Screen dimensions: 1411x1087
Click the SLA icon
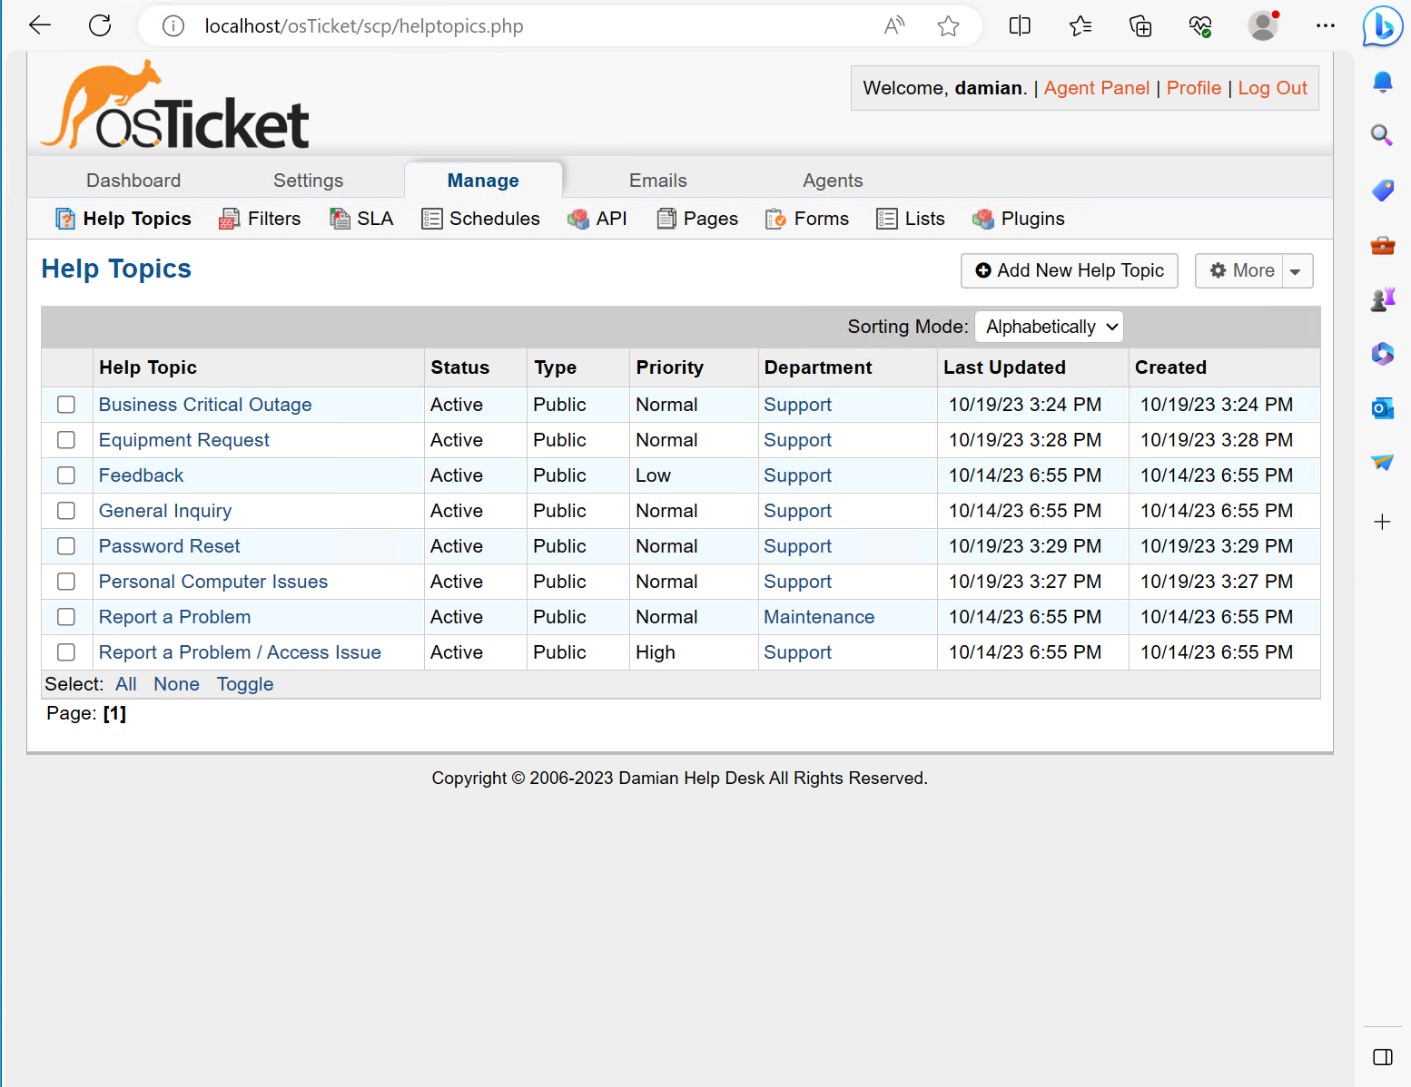340,218
